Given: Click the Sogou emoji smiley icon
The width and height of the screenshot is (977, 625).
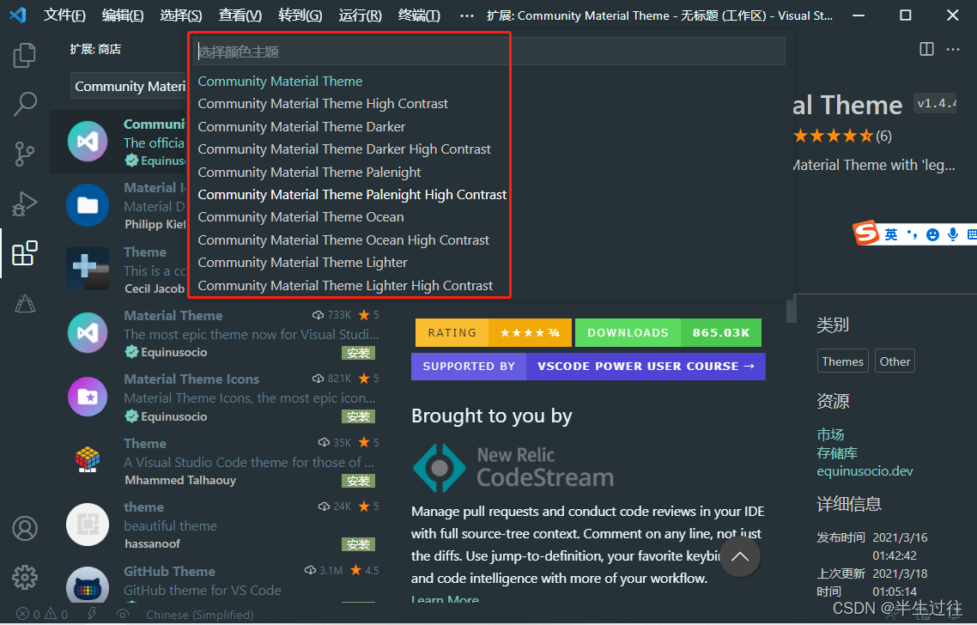Looking at the screenshot, I should [932, 235].
